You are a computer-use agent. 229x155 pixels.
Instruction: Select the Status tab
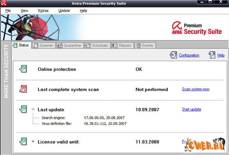coord(21,45)
